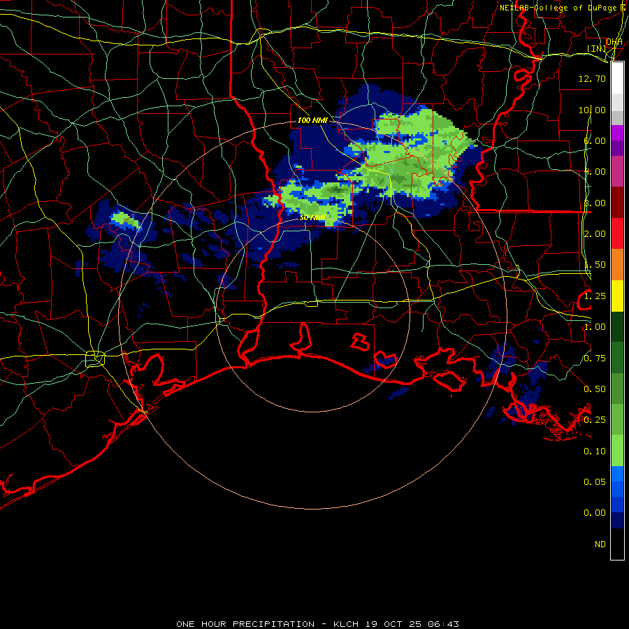Select the dark purple legend swatch
The height and width of the screenshot is (629, 629).
click(x=617, y=148)
